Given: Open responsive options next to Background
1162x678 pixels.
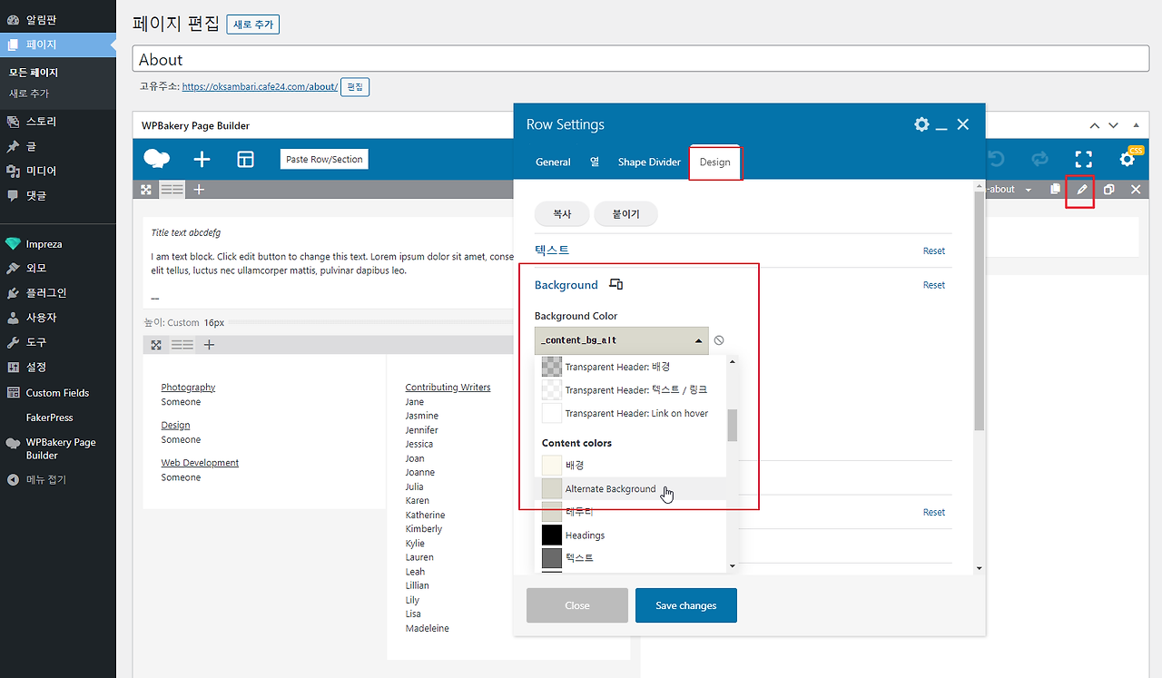Looking at the screenshot, I should (x=616, y=285).
